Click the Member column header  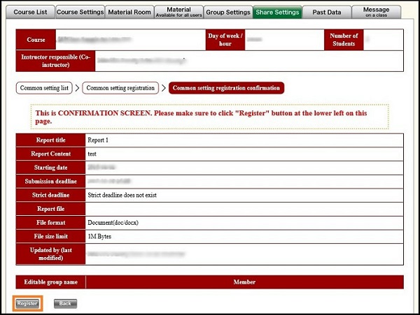244,282
